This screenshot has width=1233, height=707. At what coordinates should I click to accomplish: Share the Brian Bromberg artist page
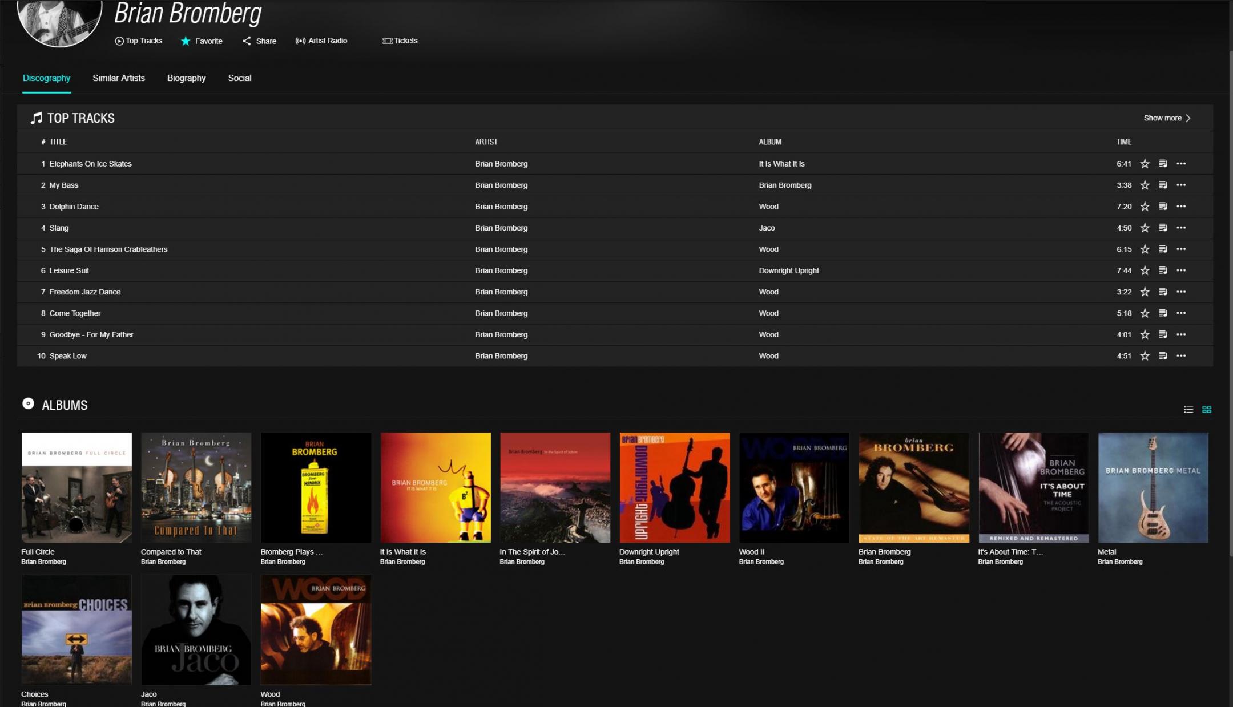pyautogui.click(x=259, y=41)
